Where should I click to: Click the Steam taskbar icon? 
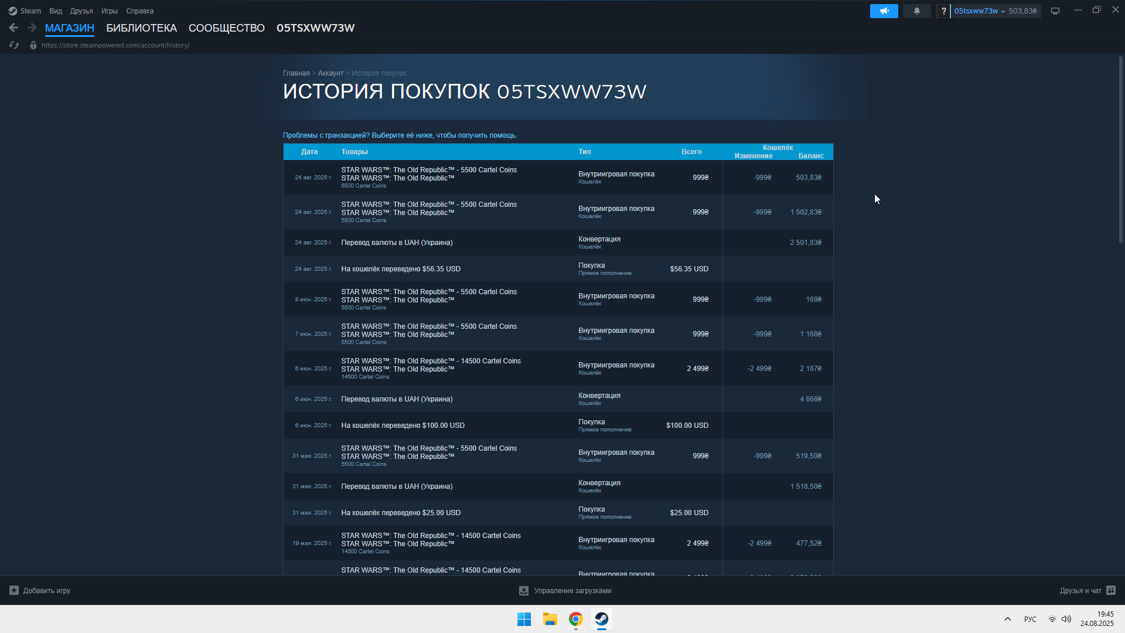(x=601, y=619)
